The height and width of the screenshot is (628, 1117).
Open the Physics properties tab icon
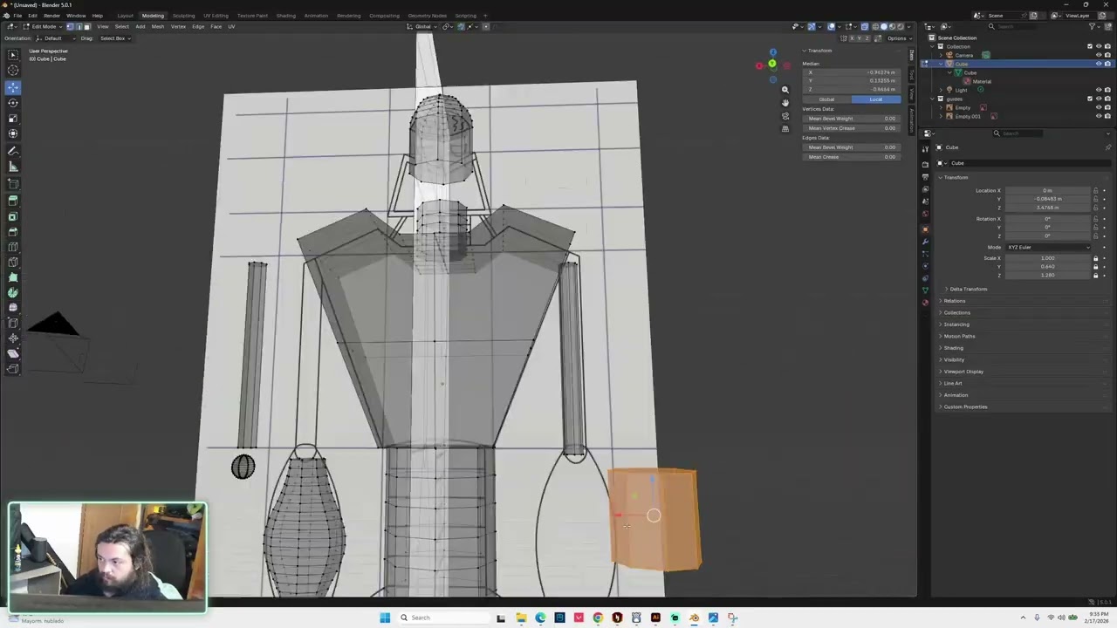925,266
